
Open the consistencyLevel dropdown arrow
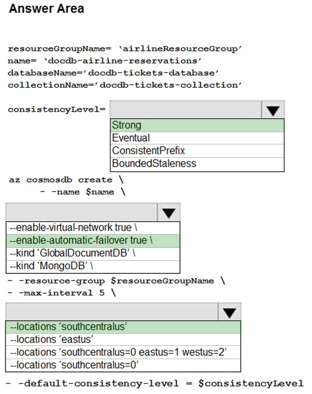point(273,110)
